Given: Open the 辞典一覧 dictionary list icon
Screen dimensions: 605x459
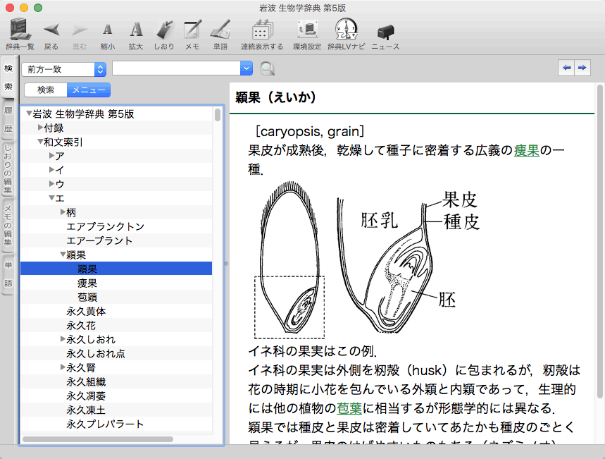Looking at the screenshot, I should 20,30.
